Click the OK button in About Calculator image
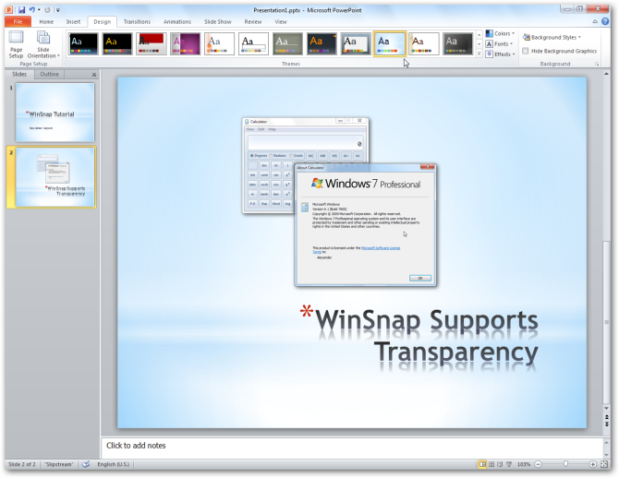 click(420, 278)
